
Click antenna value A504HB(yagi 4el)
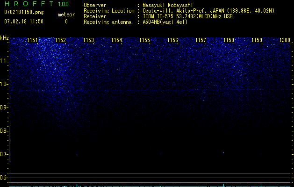click(x=165, y=22)
